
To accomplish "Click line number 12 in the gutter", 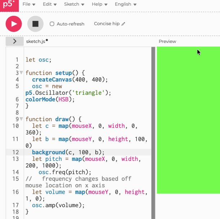I will click(15, 152).
